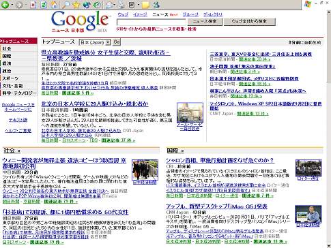
Task: Switch to the グループ tab
Action: 190,14
